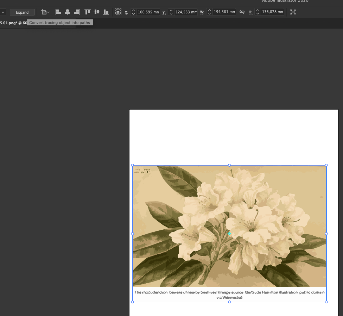Click the bottom-right selection handle
Image resolution: width=343 pixels, height=316 pixels.
326,302
